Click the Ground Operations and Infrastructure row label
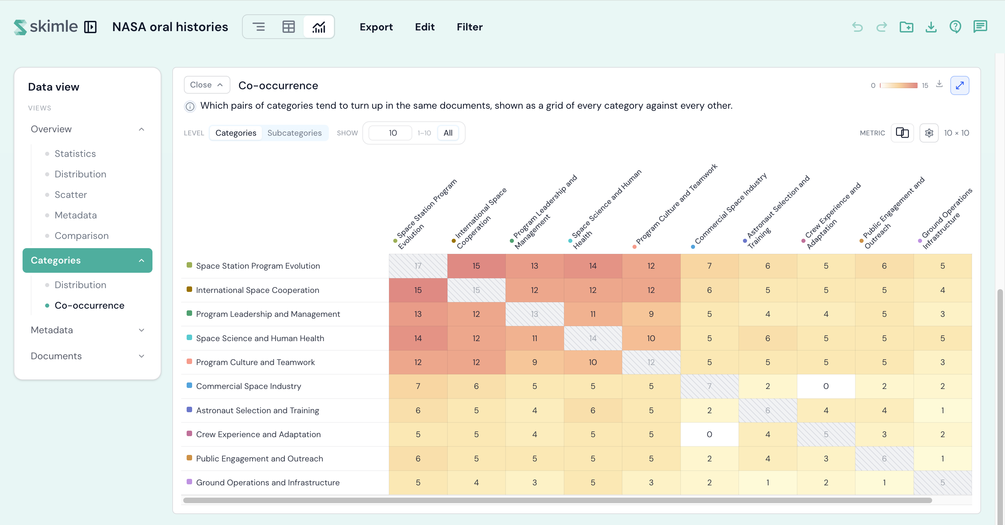Image resolution: width=1005 pixels, height=525 pixels. 268,483
